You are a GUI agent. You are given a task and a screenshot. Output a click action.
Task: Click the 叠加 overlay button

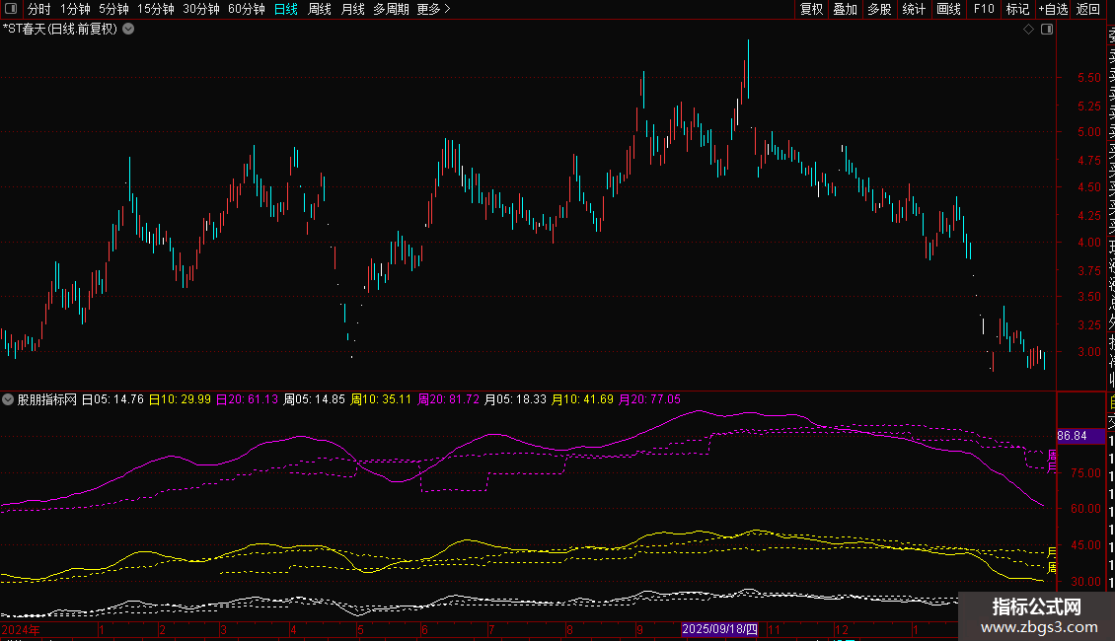845,10
